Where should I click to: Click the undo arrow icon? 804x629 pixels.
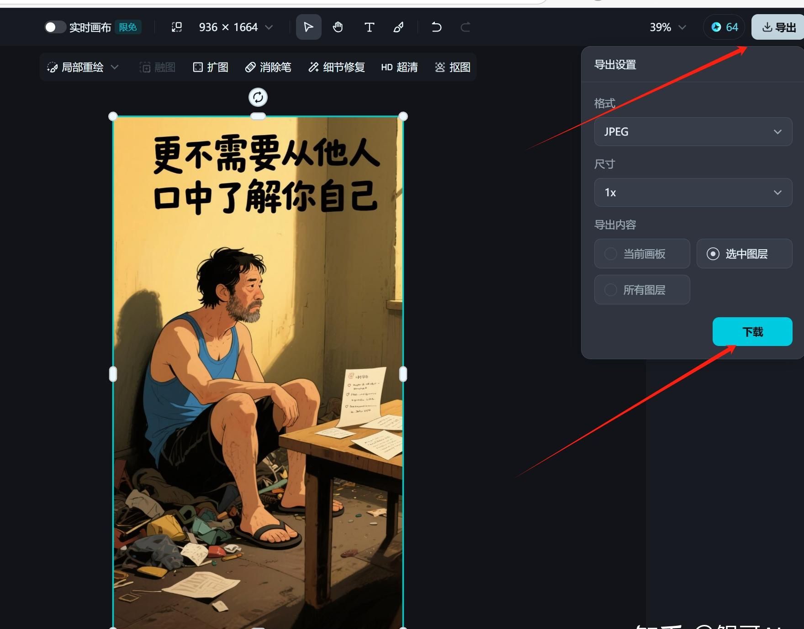436,27
